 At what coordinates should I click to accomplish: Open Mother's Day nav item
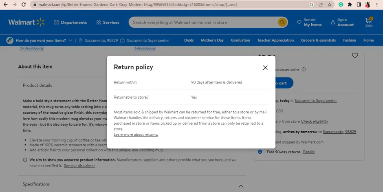point(212,40)
